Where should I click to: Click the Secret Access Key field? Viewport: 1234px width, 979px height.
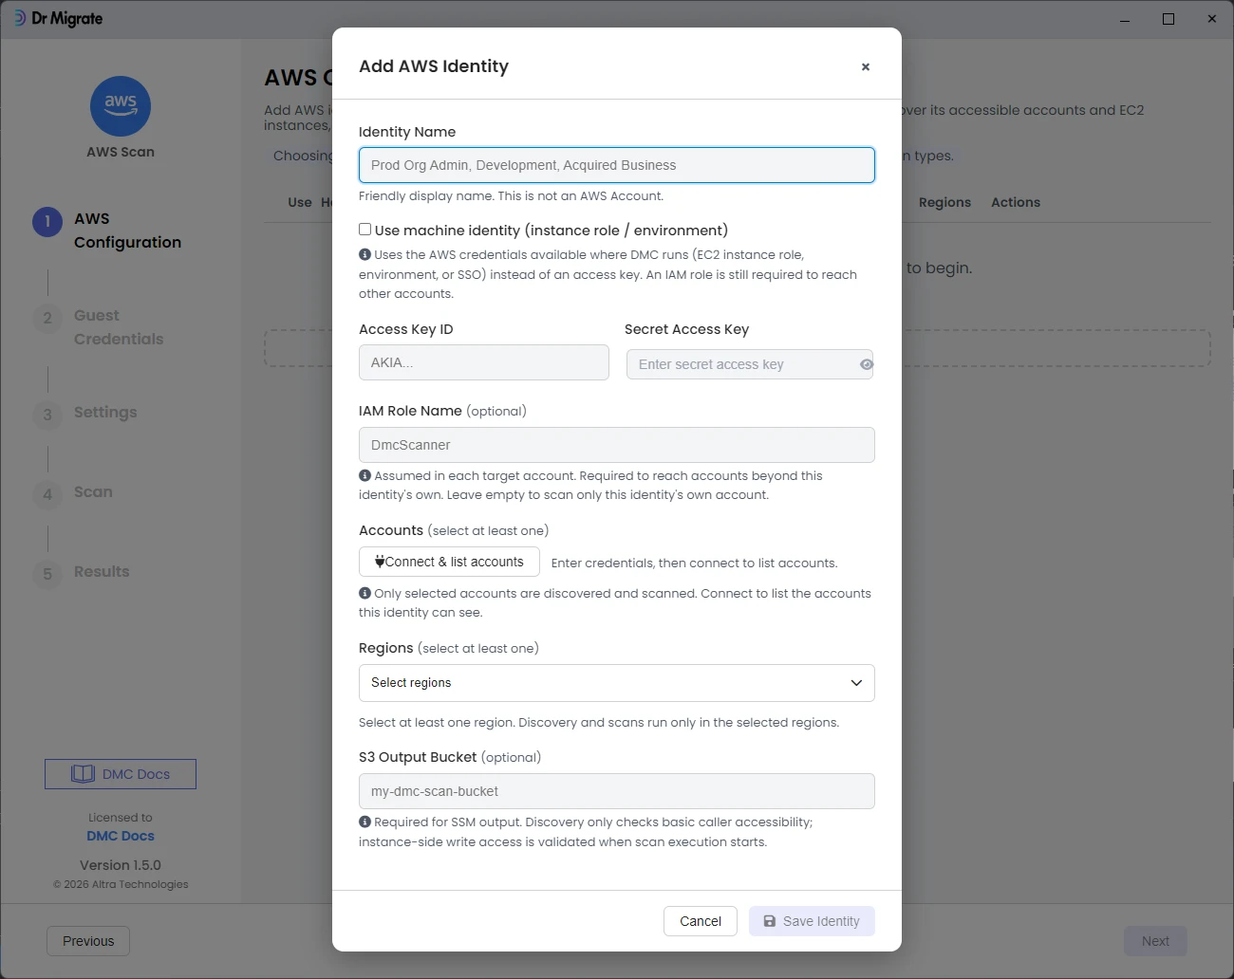[750, 364]
